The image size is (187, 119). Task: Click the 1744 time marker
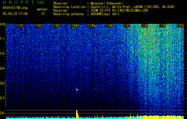coord(74,26)
